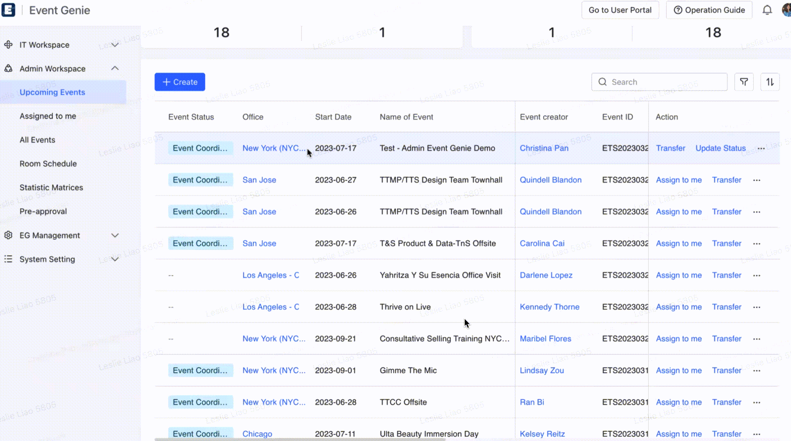This screenshot has height=441, width=791.
Task: Open the Operation Guide
Action: (709, 10)
